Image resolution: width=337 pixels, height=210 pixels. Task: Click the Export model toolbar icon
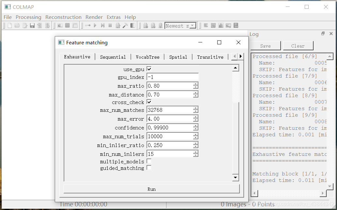(48, 25)
